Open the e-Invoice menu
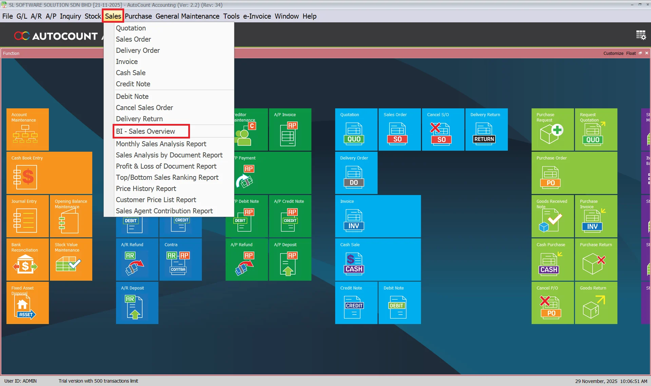The image size is (651, 386). click(257, 16)
